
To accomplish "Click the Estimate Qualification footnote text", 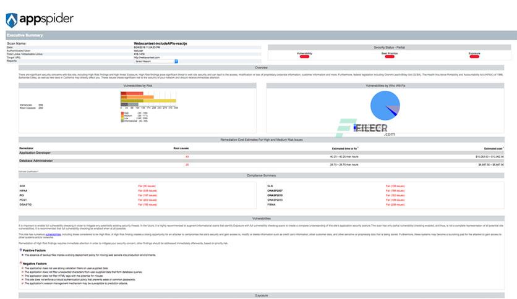I will pos(28,172).
